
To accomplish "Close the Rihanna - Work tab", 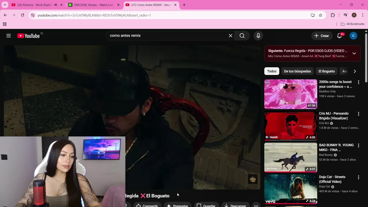I will pyautogui.click(x=61, y=5).
